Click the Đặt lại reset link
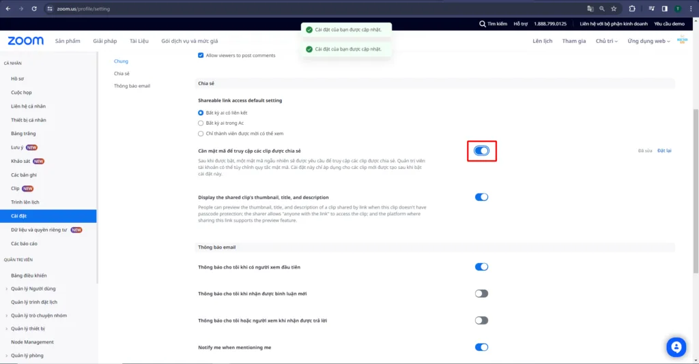The image size is (699, 364). click(664, 151)
